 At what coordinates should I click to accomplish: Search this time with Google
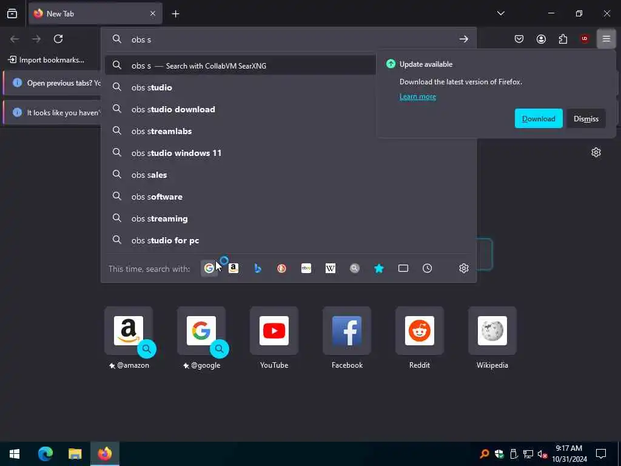click(x=209, y=269)
